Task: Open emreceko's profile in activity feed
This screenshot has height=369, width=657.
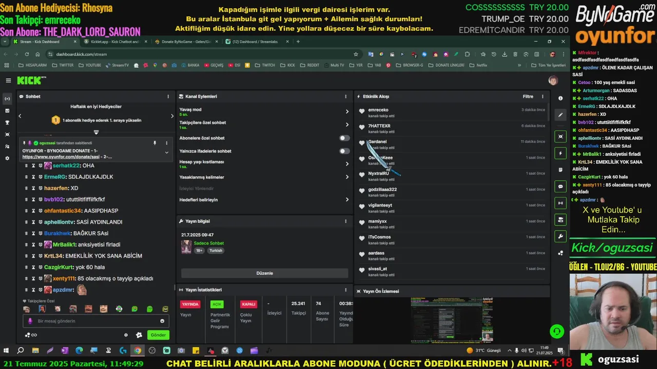Action: [x=378, y=110]
